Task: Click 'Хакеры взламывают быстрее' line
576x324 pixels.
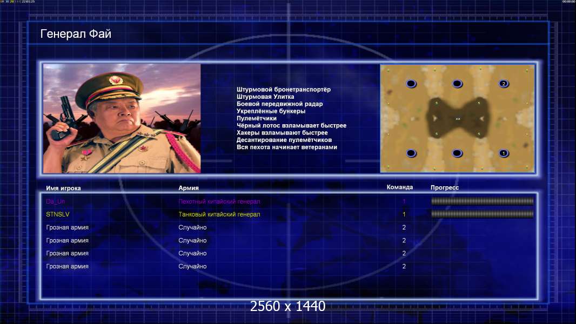Action: pyautogui.click(x=282, y=133)
